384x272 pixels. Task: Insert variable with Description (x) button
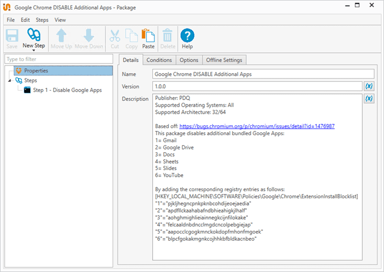click(x=369, y=98)
